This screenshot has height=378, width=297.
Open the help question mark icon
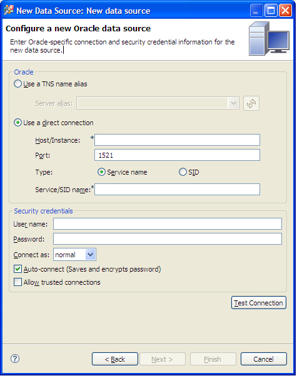coord(15,359)
